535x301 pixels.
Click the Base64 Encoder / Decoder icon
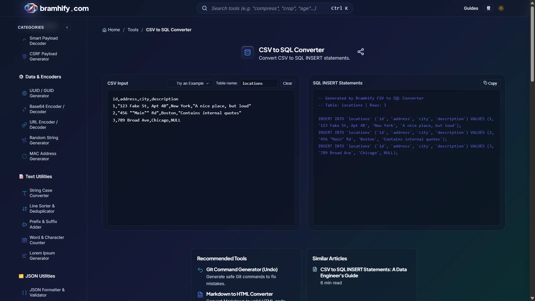(25, 109)
